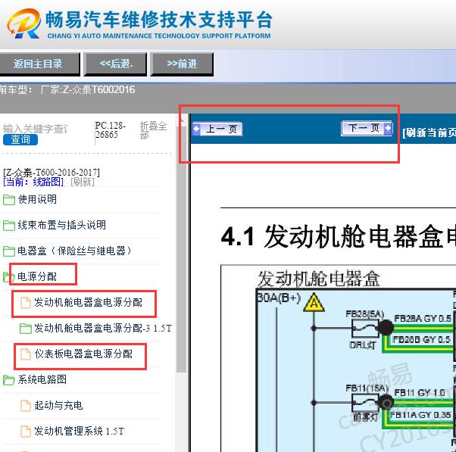Image resolution: width=456 pixels, height=452 pixels.
Task: Click the yellow warning triangle A marker
Action: 314,303
